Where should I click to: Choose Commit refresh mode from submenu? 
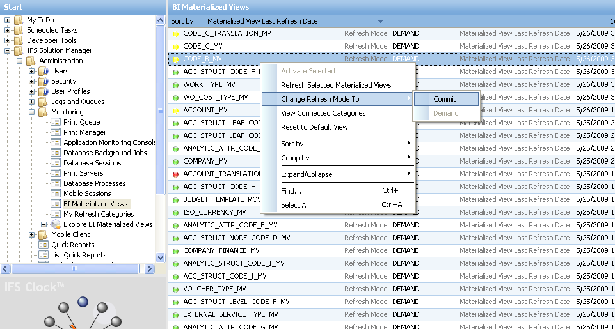[445, 99]
